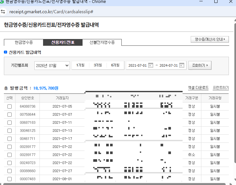
Task: Select checkbox for approval 64088736
Action: (x=9, y=106)
